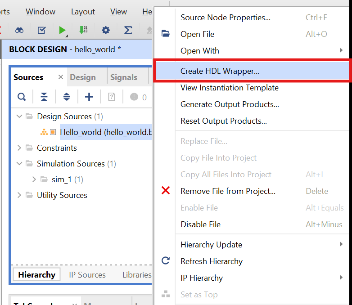Click the search magnifier in Sources panel
352x305 pixels.
[21, 97]
